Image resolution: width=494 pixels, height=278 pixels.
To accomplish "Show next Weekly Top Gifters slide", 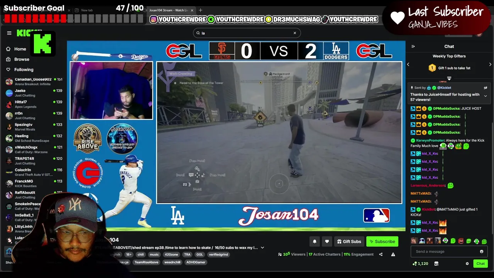I will [491, 64].
